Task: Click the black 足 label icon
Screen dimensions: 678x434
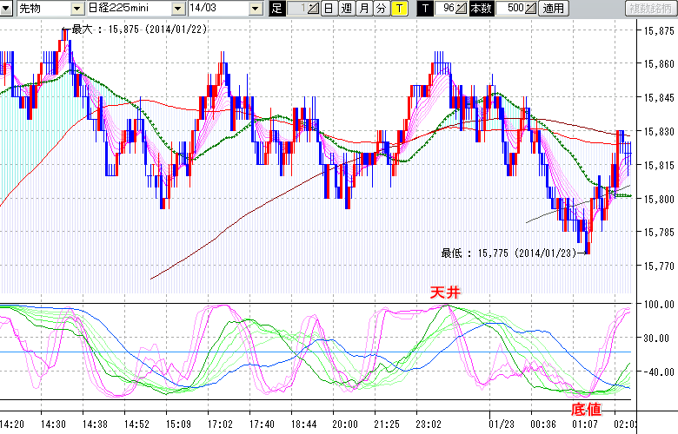Action: click(276, 9)
